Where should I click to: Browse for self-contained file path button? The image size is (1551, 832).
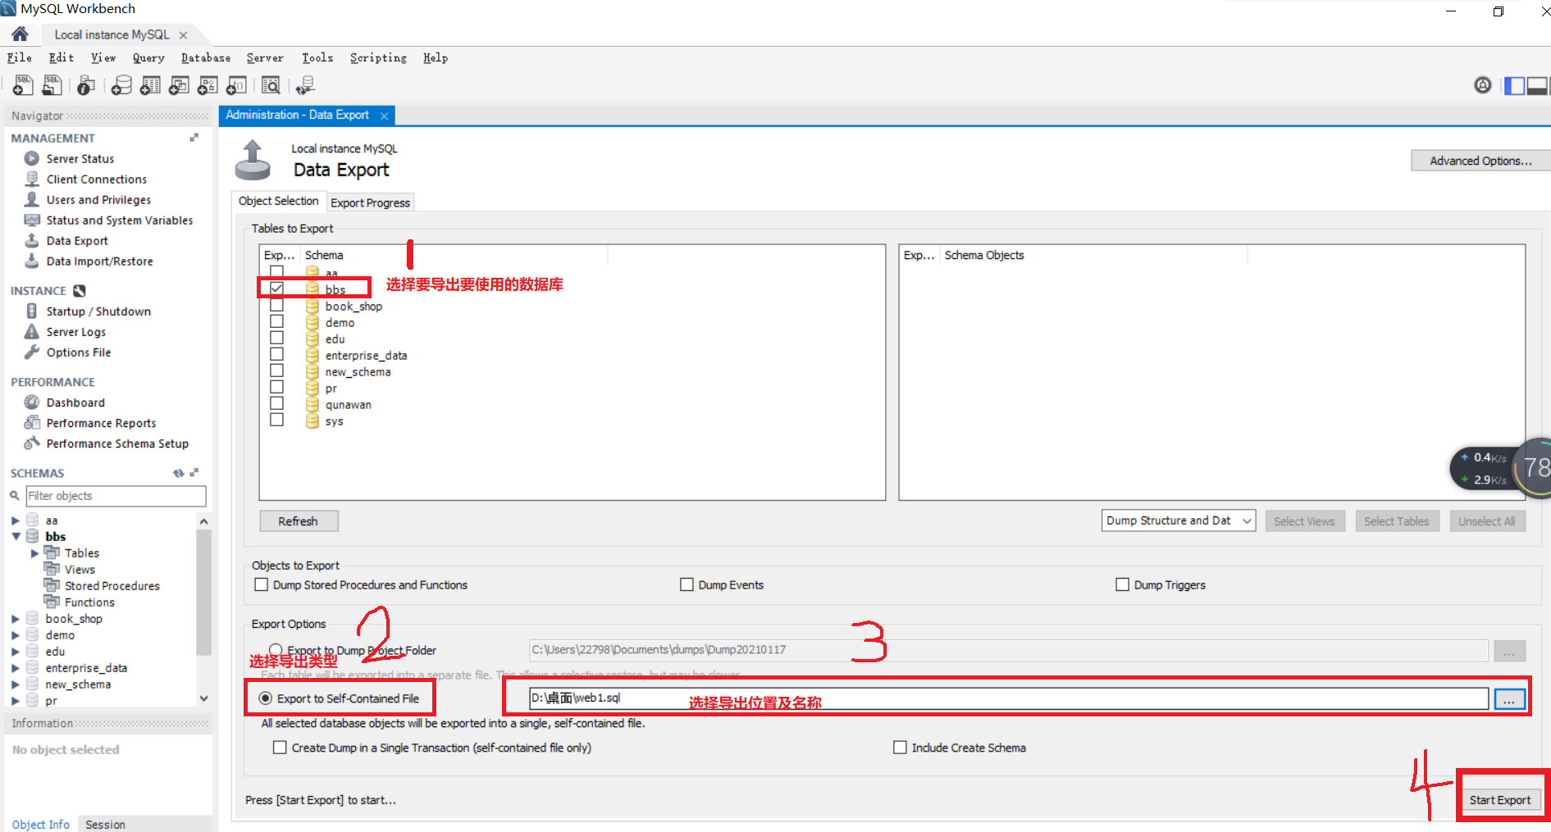pyautogui.click(x=1509, y=699)
